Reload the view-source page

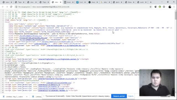point(11,7)
